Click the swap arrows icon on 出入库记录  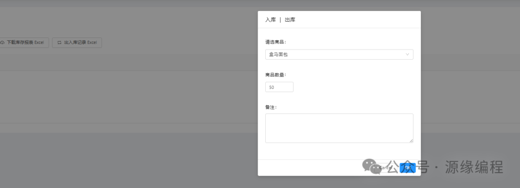pos(59,43)
